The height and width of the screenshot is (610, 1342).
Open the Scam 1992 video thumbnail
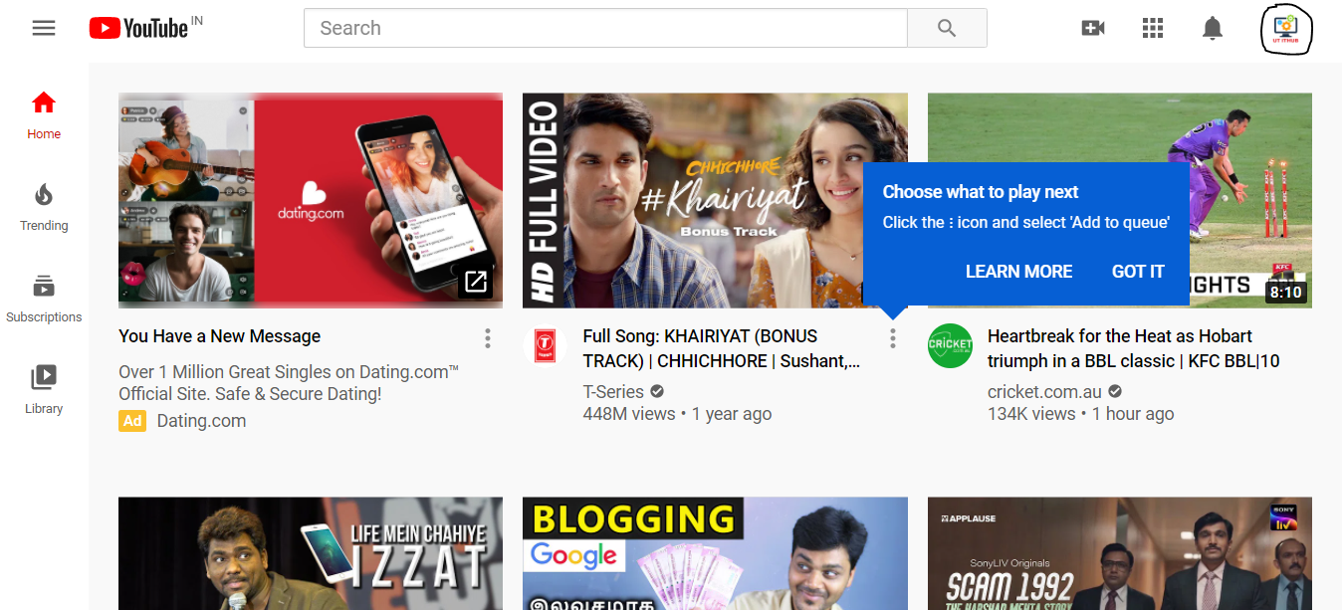click(1120, 553)
